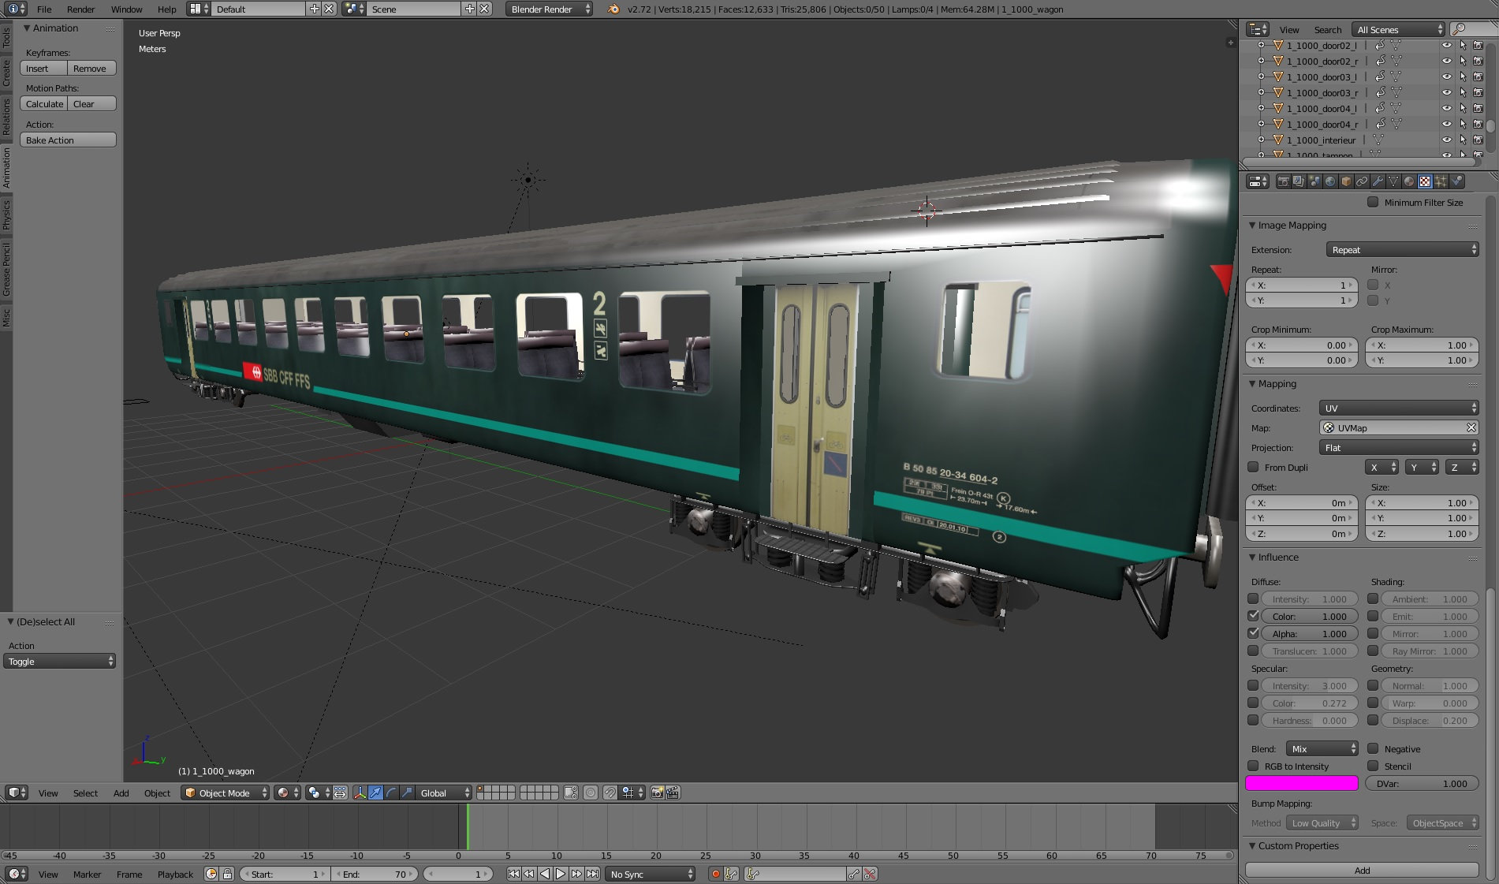This screenshot has height=884, width=1499.
Task: Click the Calculate motion paths button
Action: click(43, 103)
